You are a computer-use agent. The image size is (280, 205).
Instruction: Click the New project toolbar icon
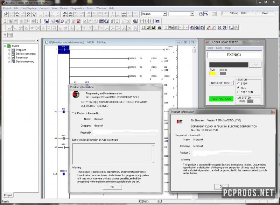[x=143, y=28]
